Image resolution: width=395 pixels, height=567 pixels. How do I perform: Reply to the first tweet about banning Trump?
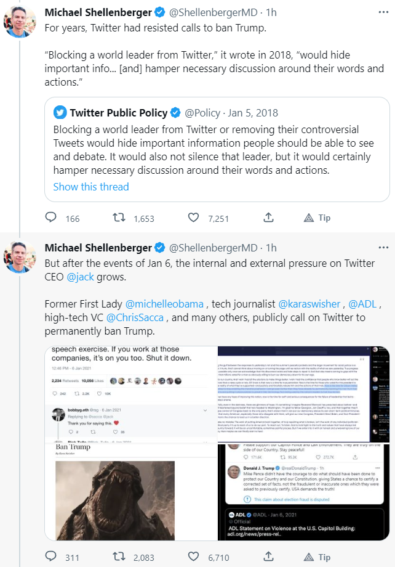(x=52, y=218)
